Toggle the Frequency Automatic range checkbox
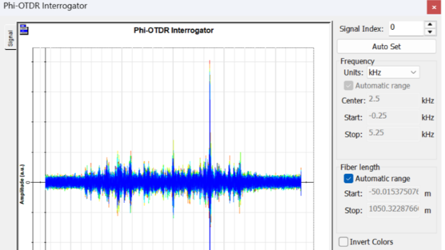Viewport: 445px width, 250px height. [x=348, y=85]
